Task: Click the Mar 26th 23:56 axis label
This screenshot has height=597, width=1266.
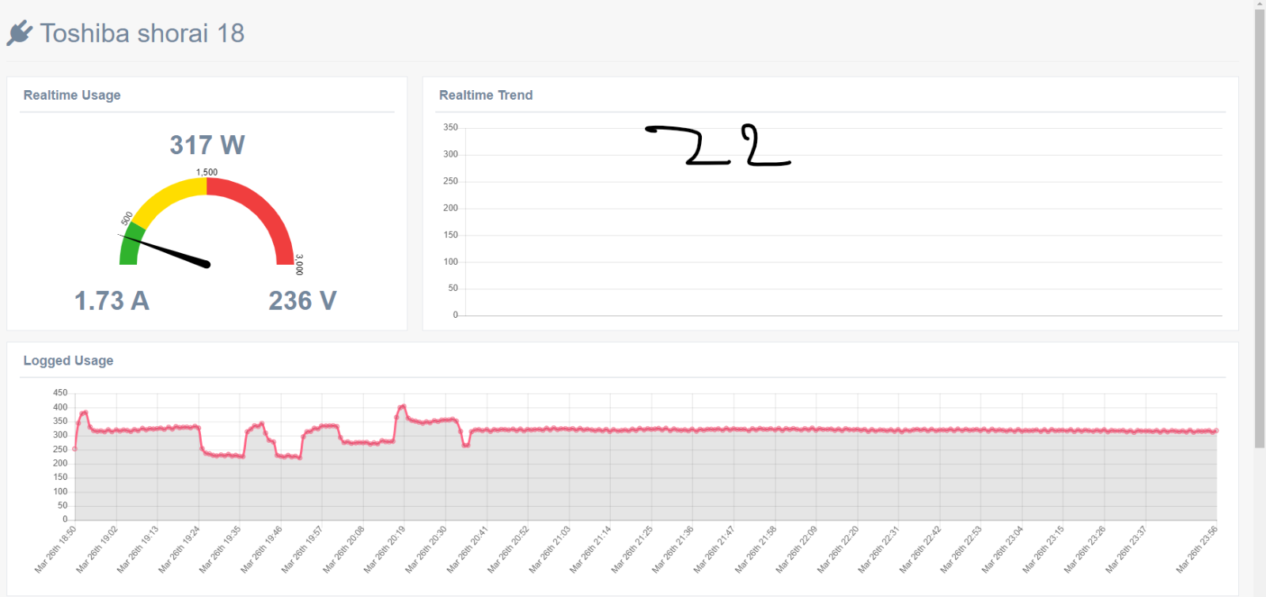Action: [x=1196, y=550]
